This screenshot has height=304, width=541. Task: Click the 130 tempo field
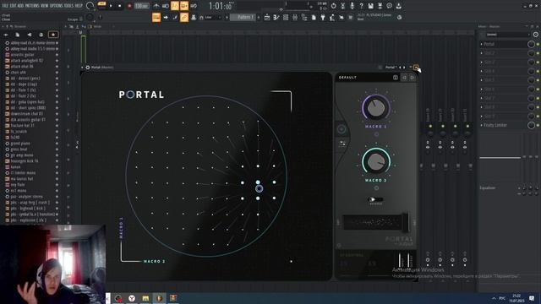click(x=141, y=6)
